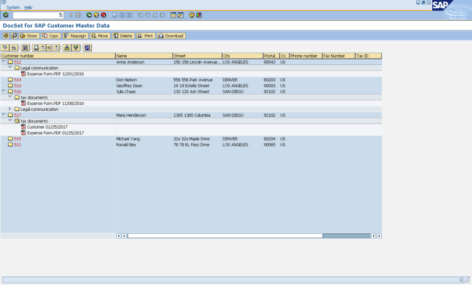472x285 pixels.
Task: Collapse tax documents folder under 517
Action: point(10,121)
